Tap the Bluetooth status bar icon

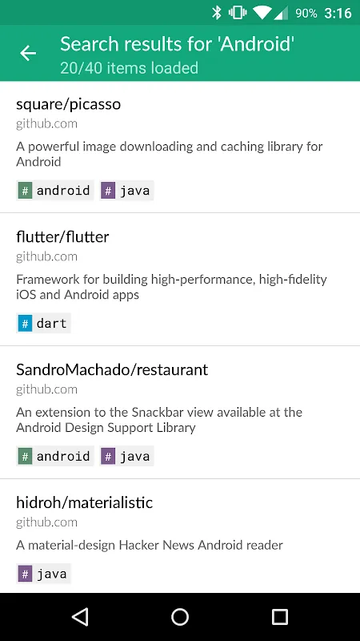tap(216, 13)
